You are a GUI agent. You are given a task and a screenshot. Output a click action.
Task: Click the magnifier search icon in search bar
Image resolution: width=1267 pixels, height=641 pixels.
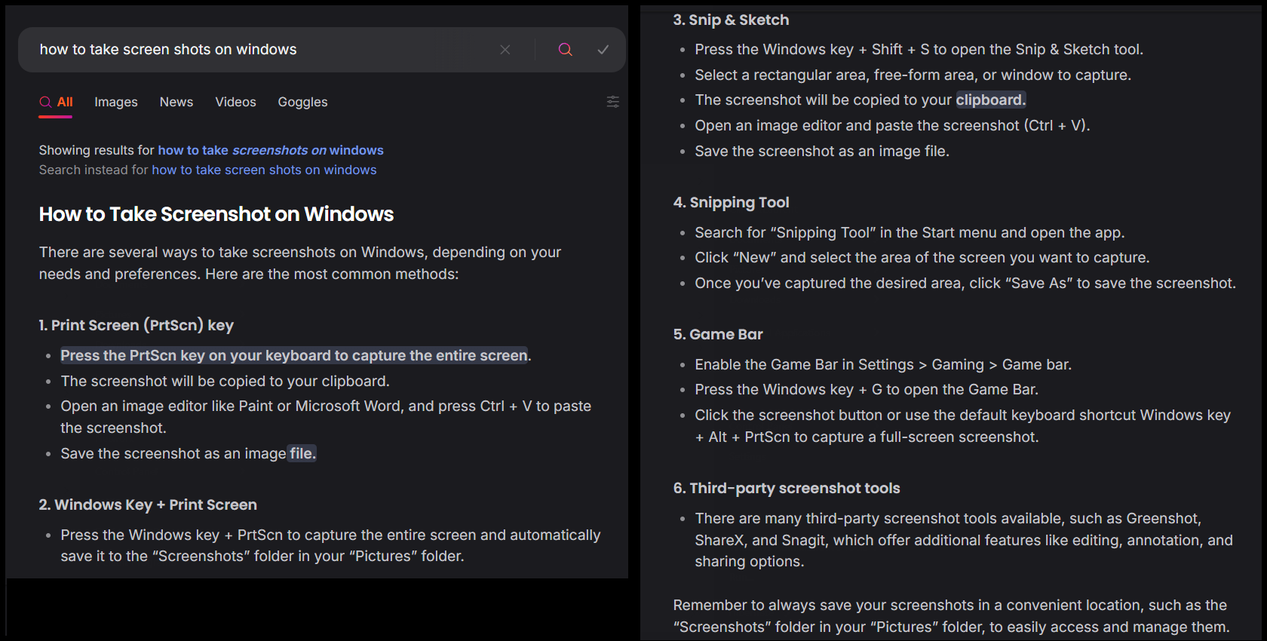[565, 50]
